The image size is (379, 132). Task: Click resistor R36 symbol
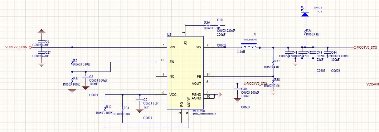click(207, 25)
